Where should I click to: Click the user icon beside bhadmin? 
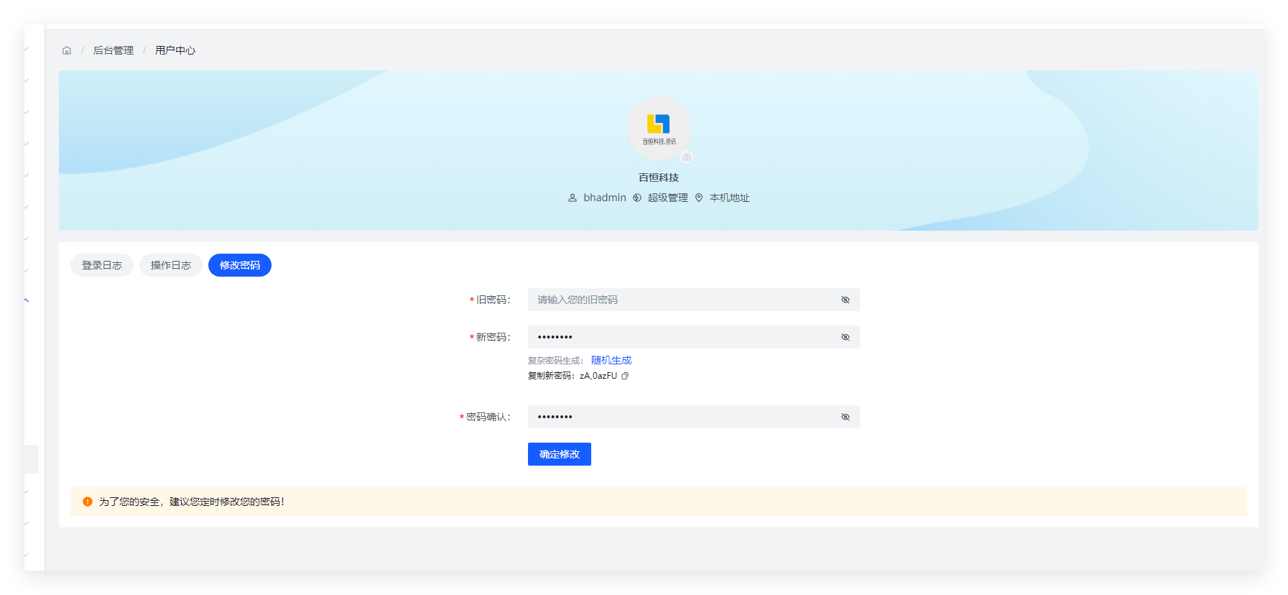pos(573,198)
